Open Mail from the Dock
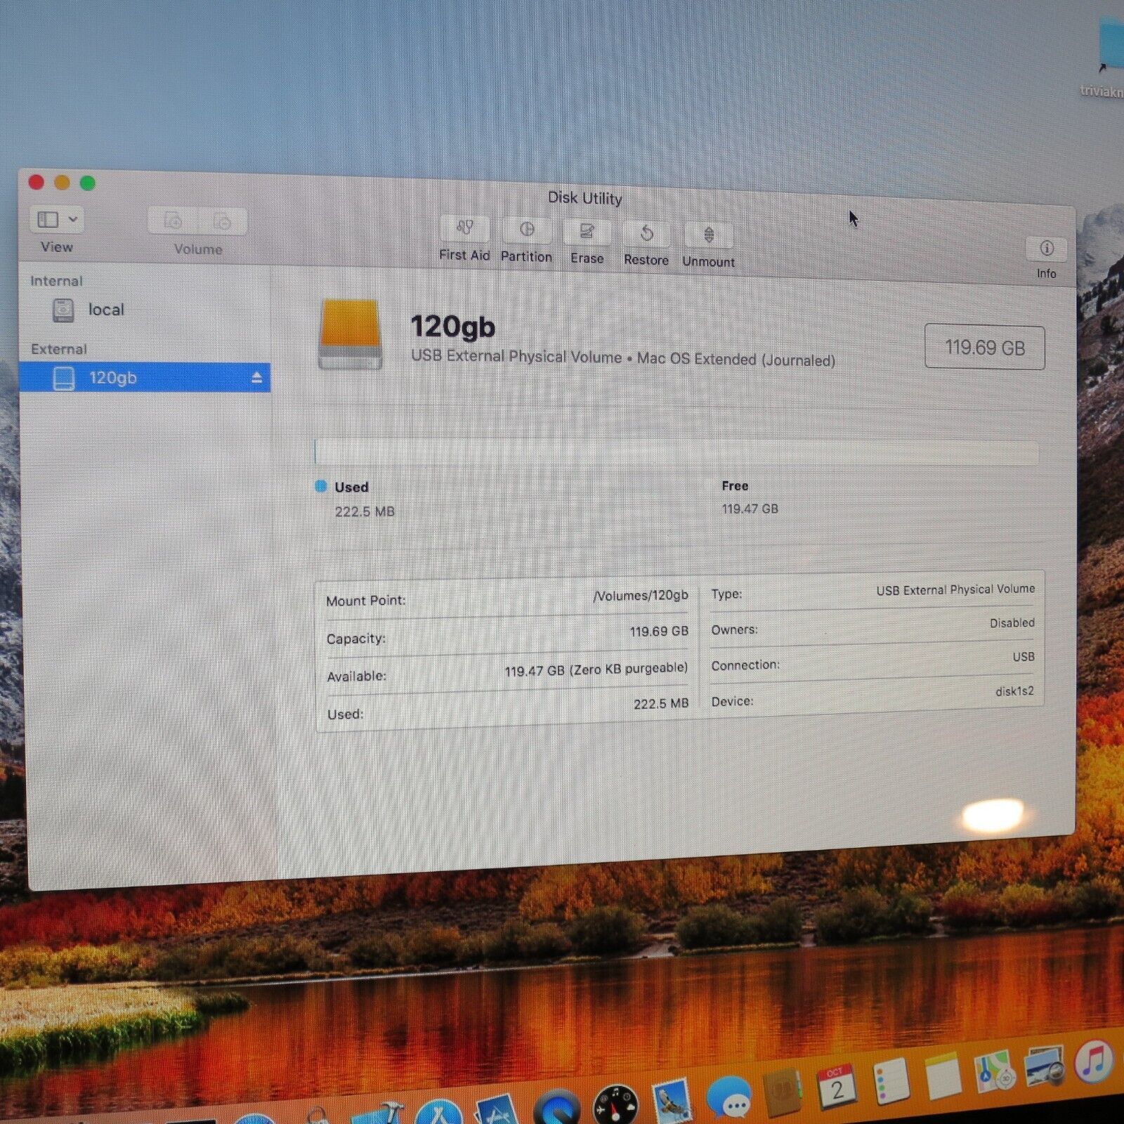 [672, 1101]
